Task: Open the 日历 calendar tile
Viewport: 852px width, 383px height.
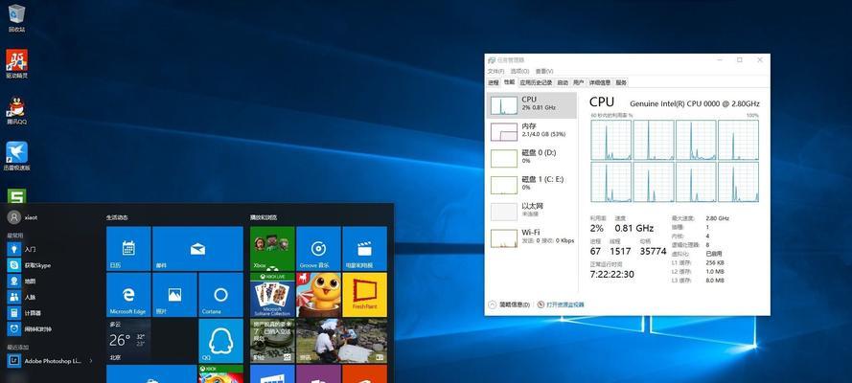Action: tap(128, 248)
